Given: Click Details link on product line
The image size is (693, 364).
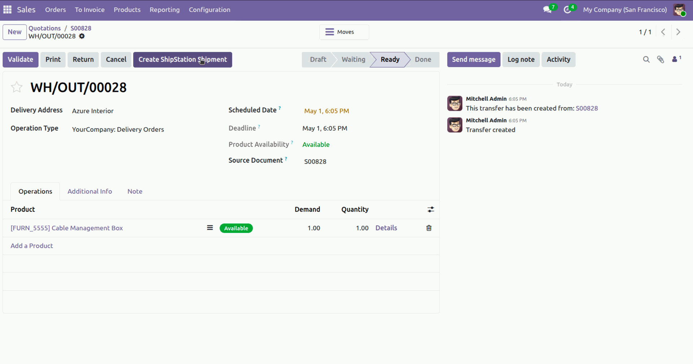Looking at the screenshot, I should [x=386, y=228].
